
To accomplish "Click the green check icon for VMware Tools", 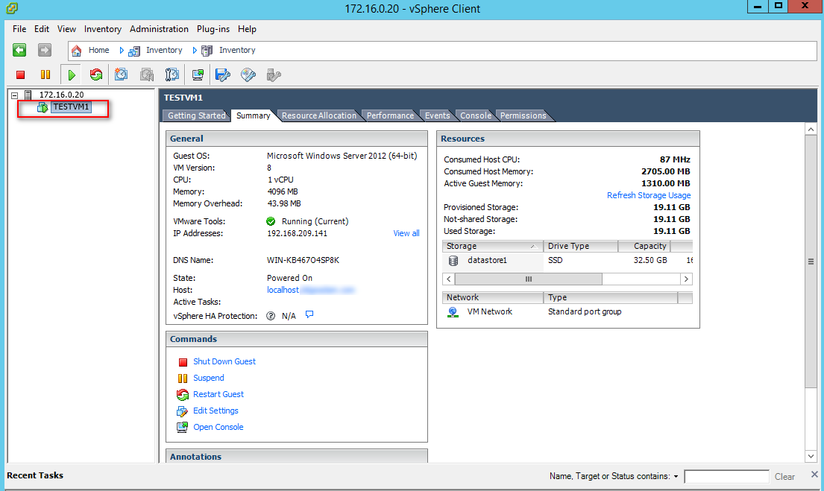I will (271, 221).
